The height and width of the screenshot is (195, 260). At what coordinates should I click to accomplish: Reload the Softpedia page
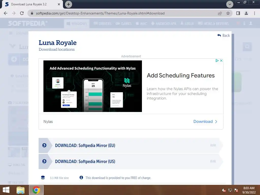point(22,13)
